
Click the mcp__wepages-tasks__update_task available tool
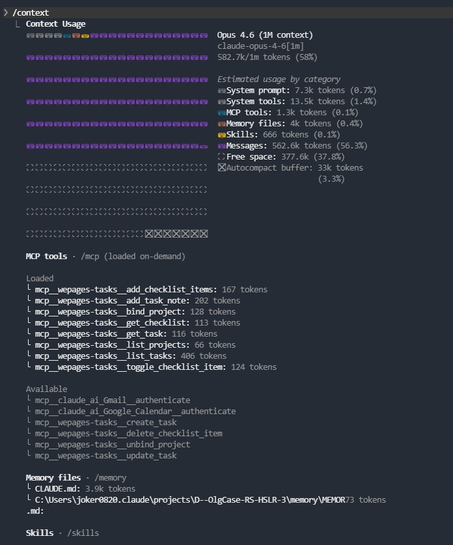click(x=105, y=456)
